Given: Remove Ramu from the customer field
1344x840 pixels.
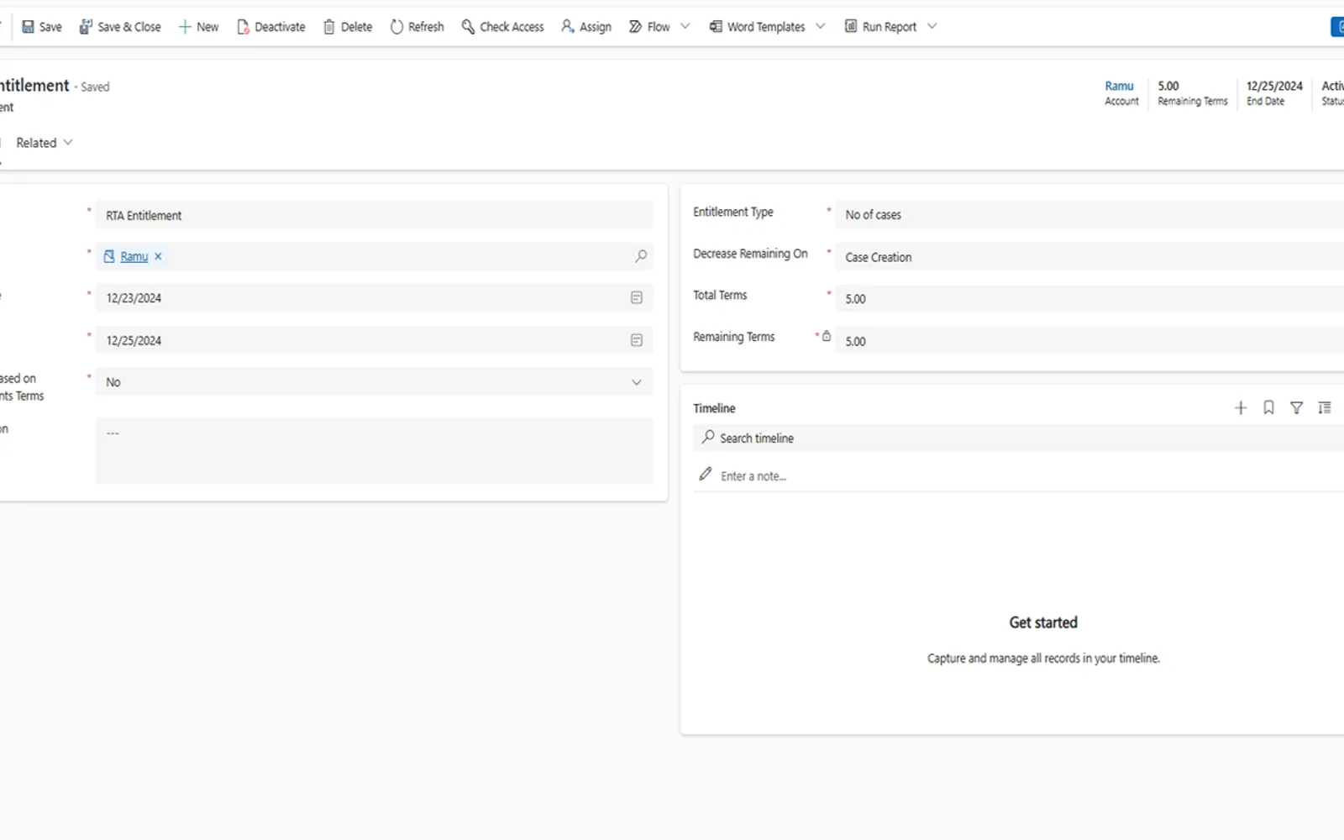Looking at the screenshot, I should click(158, 256).
